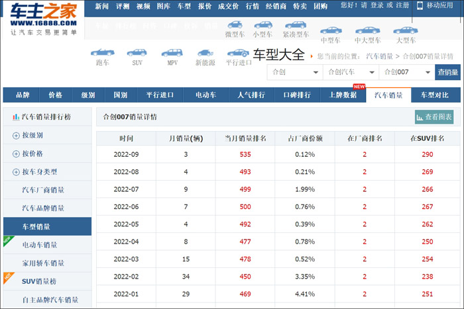Select the 新能源 car type icon
The image size is (464, 309).
pos(205,53)
